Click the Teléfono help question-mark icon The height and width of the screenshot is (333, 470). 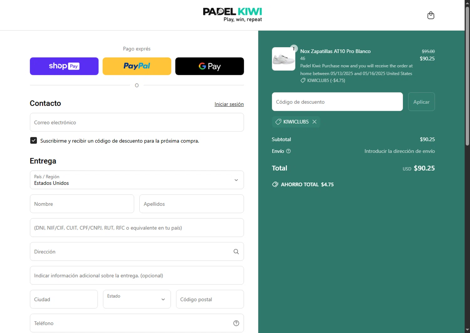[236, 323]
